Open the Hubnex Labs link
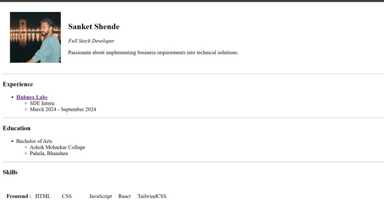 32,97
